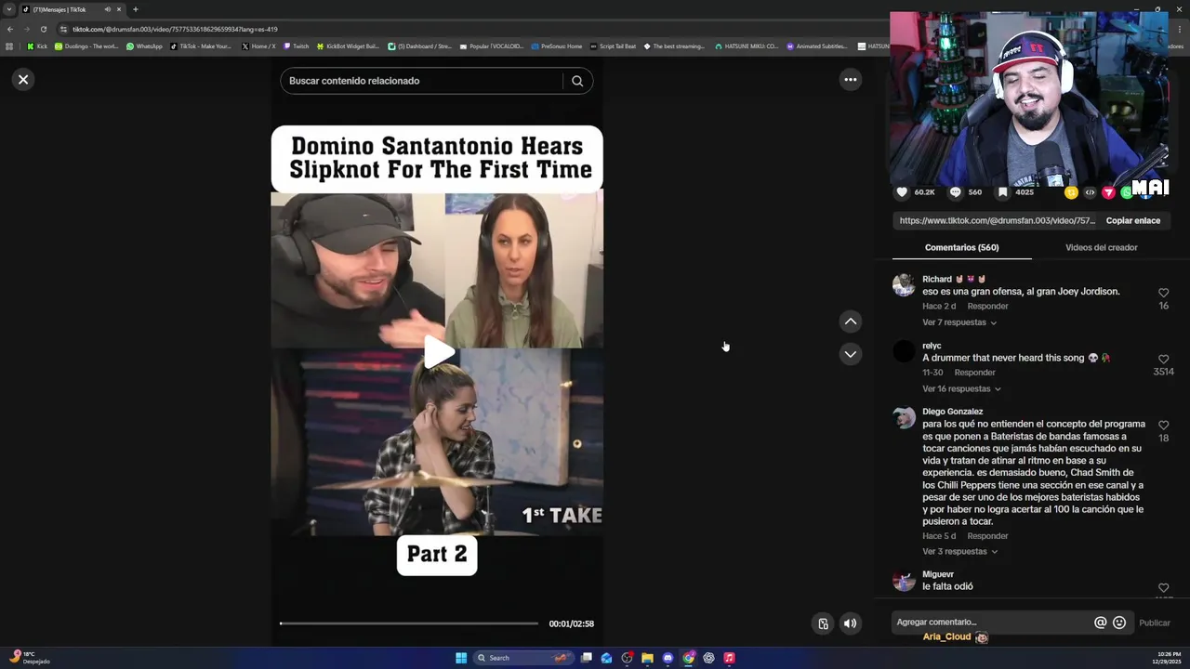This screenshot has width=1190, height=669.
Task: Expand Ver 7 respuestas under Richard
Action: coord(959,322)
